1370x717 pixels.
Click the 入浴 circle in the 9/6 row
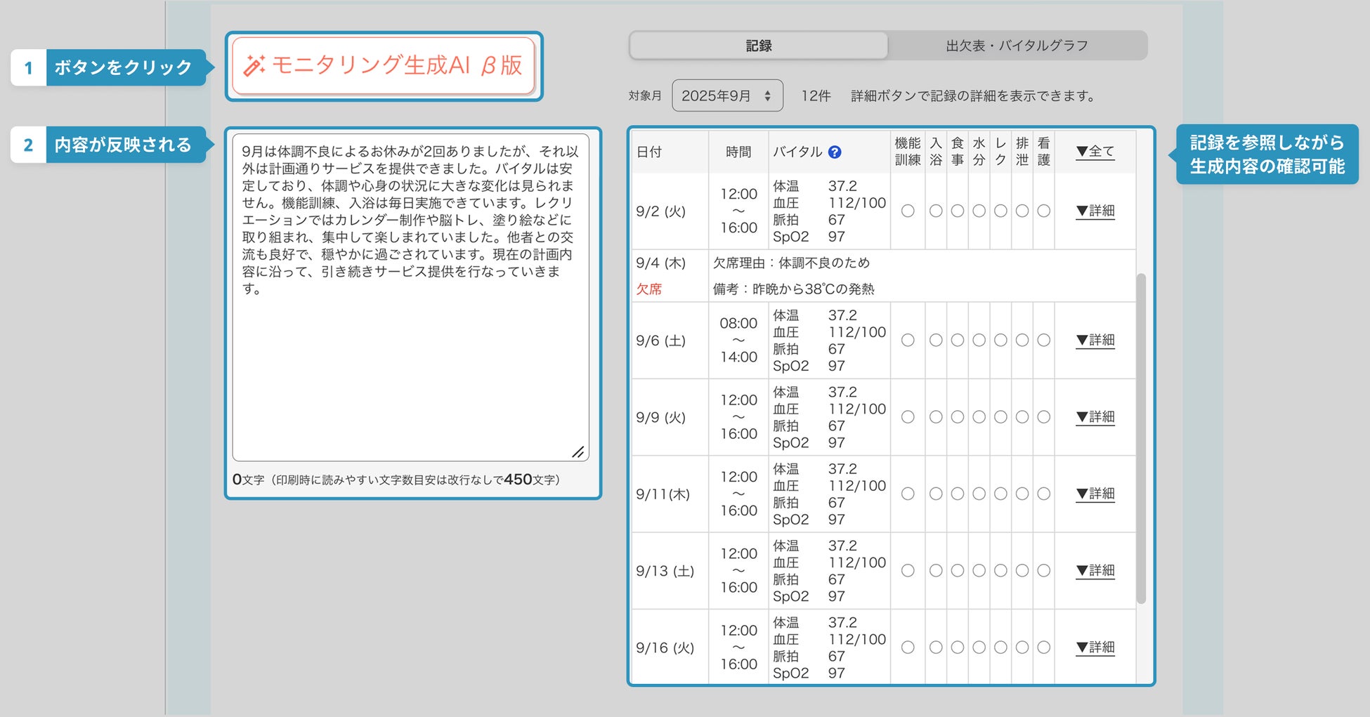point(936,340)
